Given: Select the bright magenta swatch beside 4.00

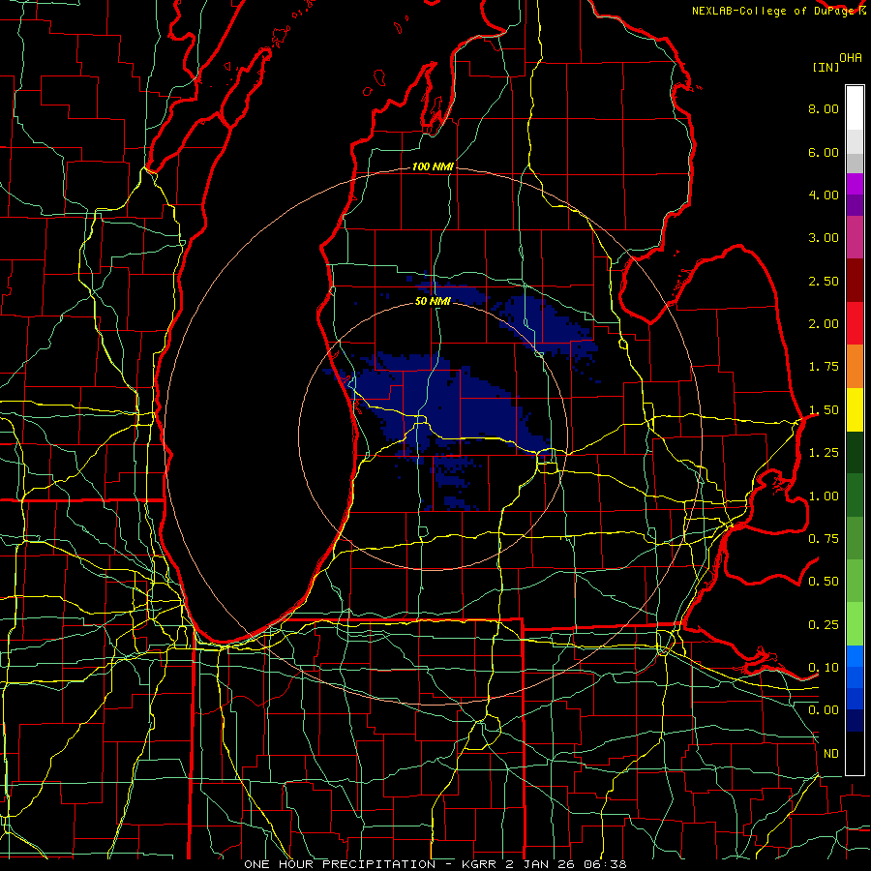Looking at the screenshot, I should [x=855, y=185].
